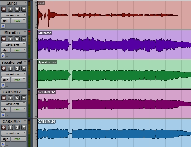191x147 pixels.
Task: Click the dyn button on Guitar track
Action: 5,21
